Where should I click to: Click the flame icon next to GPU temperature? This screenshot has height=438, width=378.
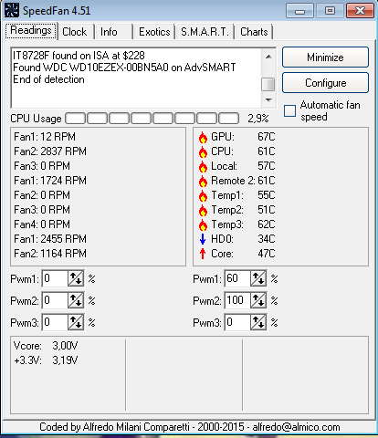coord(203,137)
